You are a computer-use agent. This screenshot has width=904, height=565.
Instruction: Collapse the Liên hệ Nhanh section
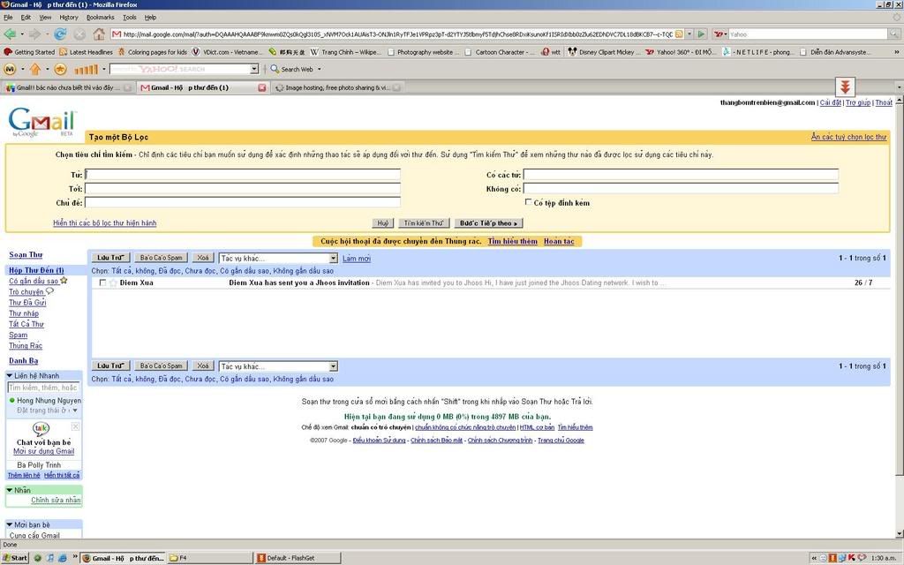[9, 375]
